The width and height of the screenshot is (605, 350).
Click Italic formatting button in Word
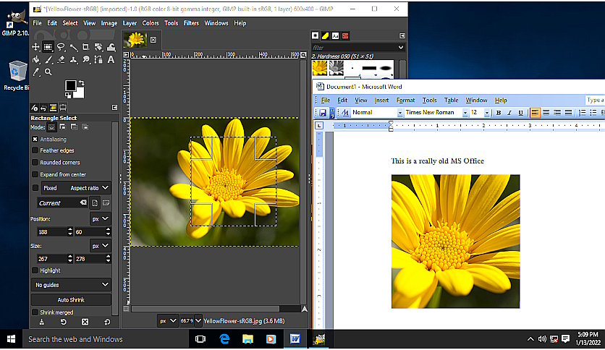509,113
